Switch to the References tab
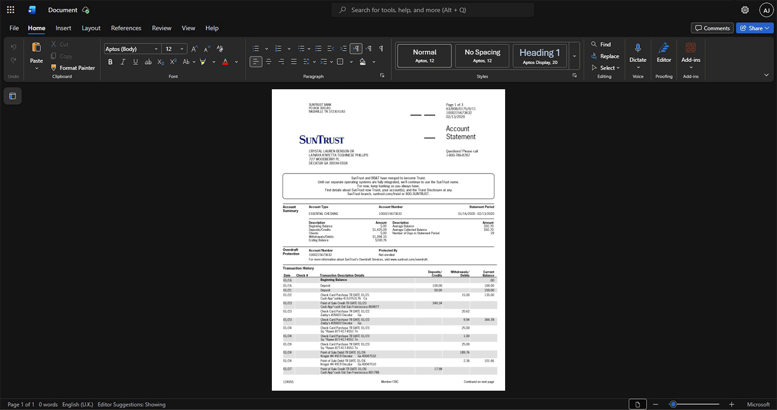The image size is (777, 410). pyautogui.click(x=126, y=28)
